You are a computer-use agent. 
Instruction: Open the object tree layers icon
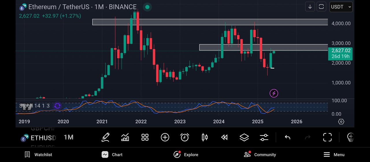244,137
